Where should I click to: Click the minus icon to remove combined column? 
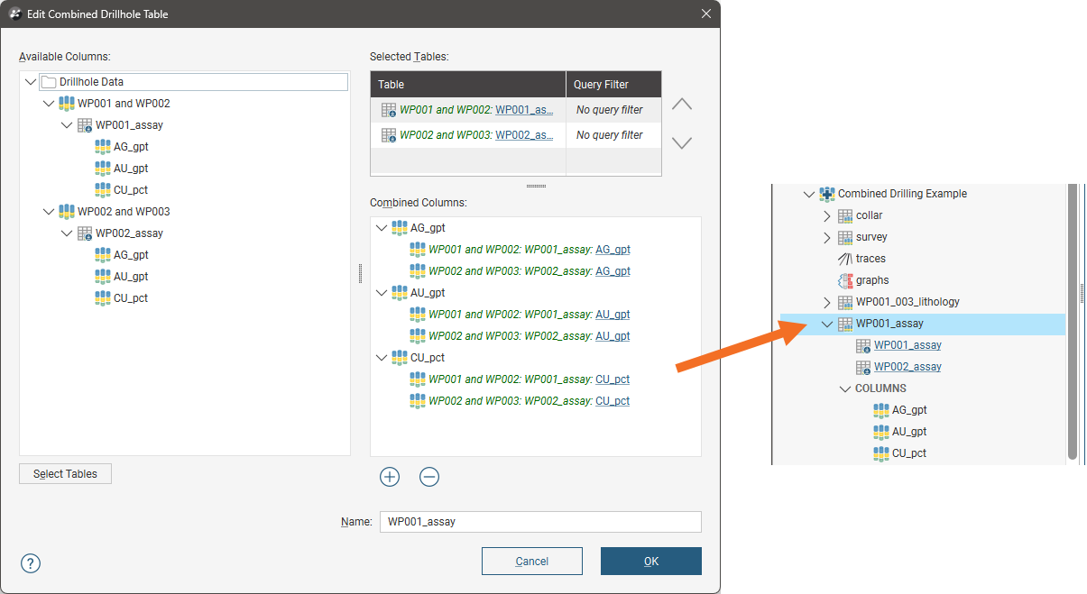(x=429, y=477)
